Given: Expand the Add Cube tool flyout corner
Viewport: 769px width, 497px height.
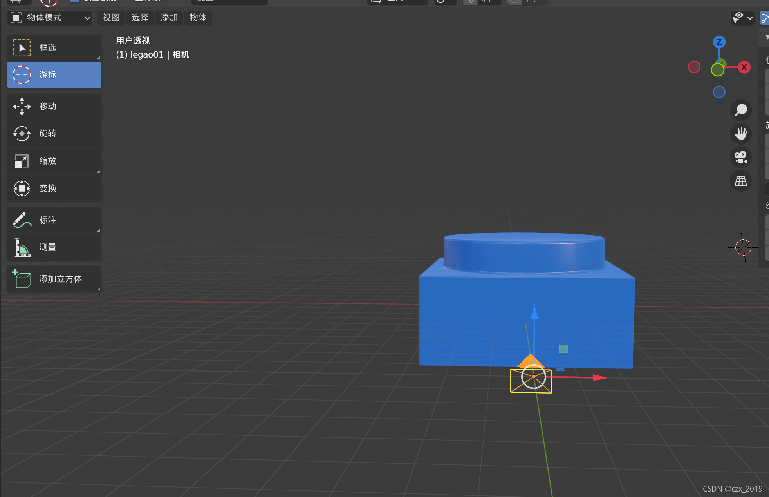Looking at the screenshot, I should (98, 289).
